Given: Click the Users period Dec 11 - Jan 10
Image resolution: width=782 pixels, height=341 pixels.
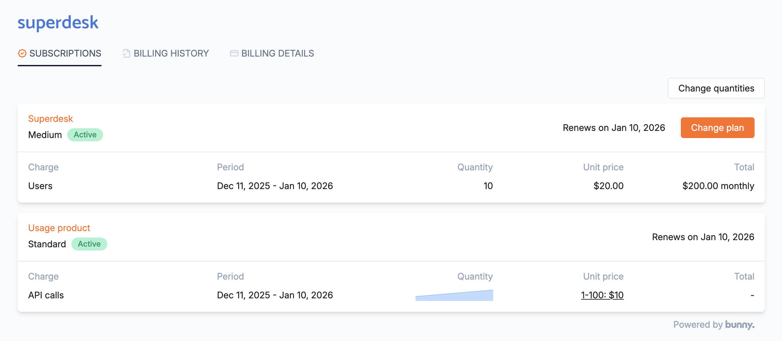Looking at the screenshot, I should point(275,186).
